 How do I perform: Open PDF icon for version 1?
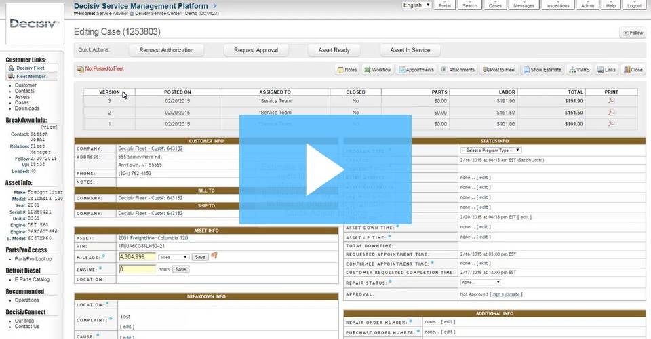coord(611,123)
